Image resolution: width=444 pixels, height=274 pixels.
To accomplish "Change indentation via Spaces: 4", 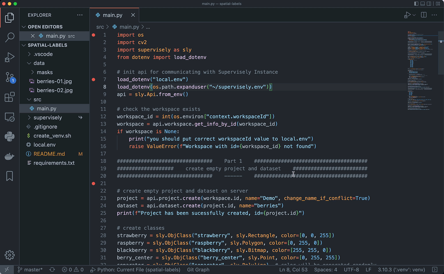I will 326,270.
